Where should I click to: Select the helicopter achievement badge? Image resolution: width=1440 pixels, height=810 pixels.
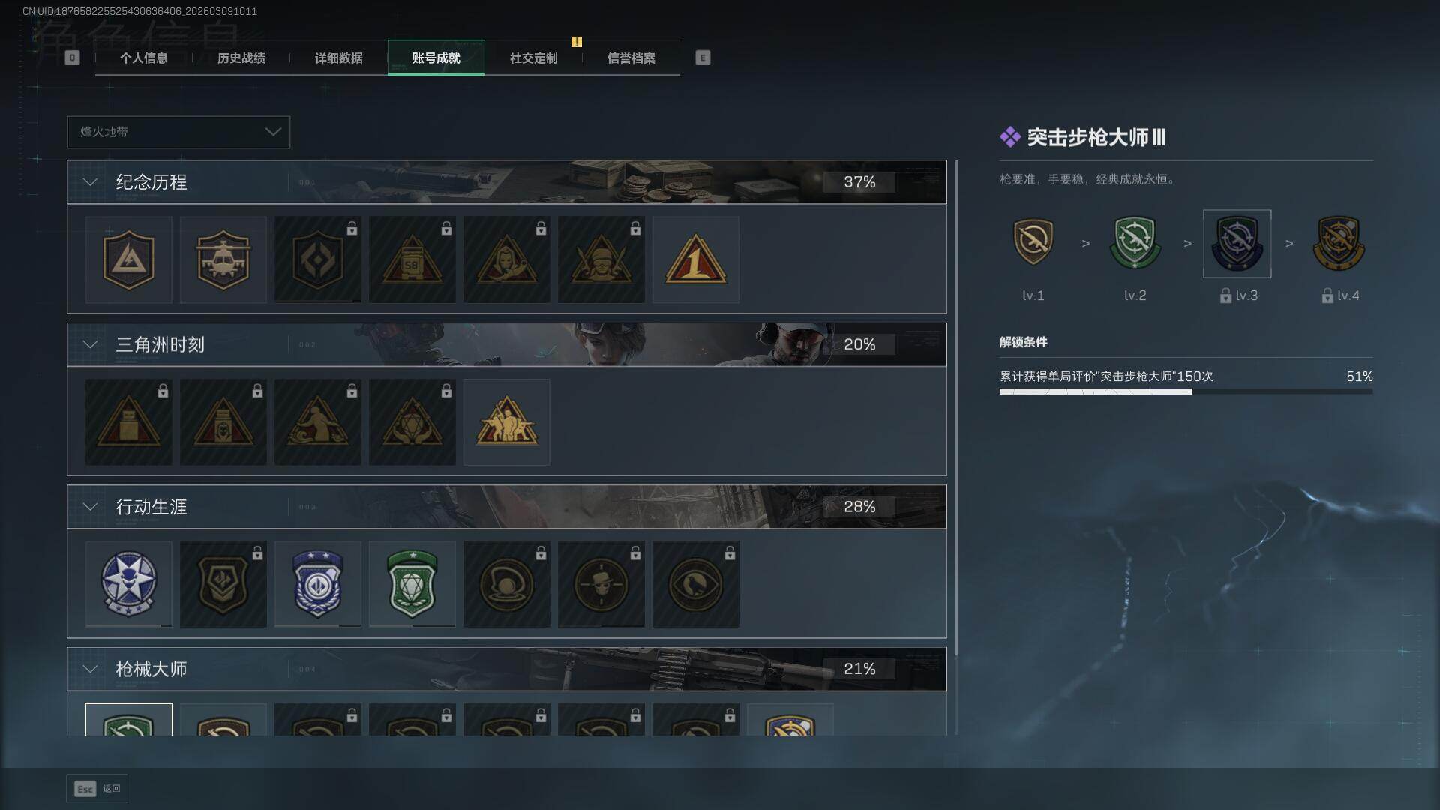pos(223,259)
